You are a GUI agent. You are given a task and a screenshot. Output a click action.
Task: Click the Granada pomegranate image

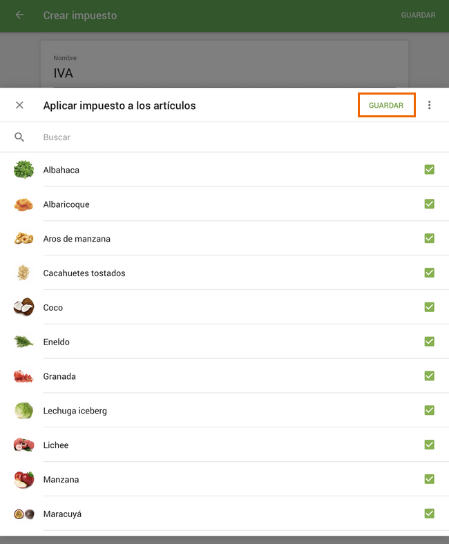pos(23,376)
